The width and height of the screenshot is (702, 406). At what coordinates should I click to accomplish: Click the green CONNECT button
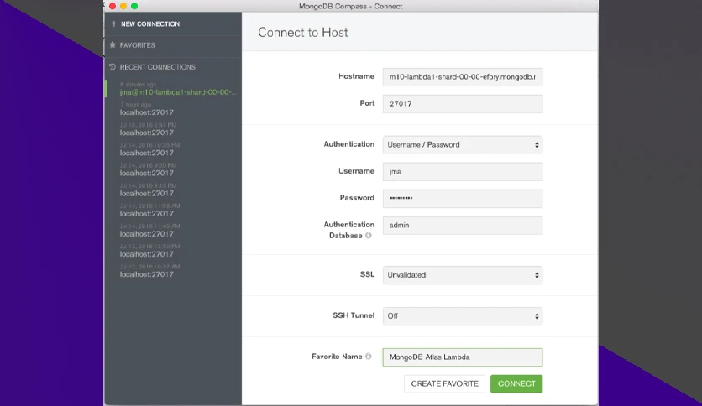pos(516,383)
